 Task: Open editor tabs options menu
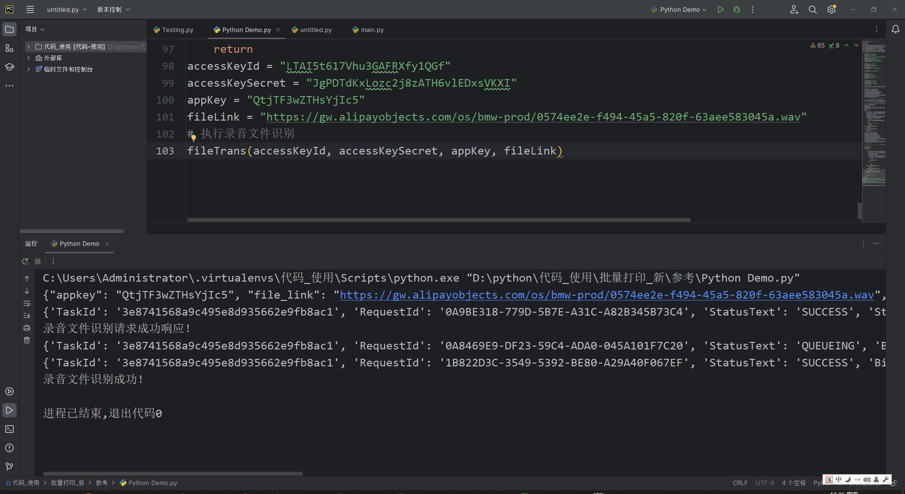(x=877, y=29)
